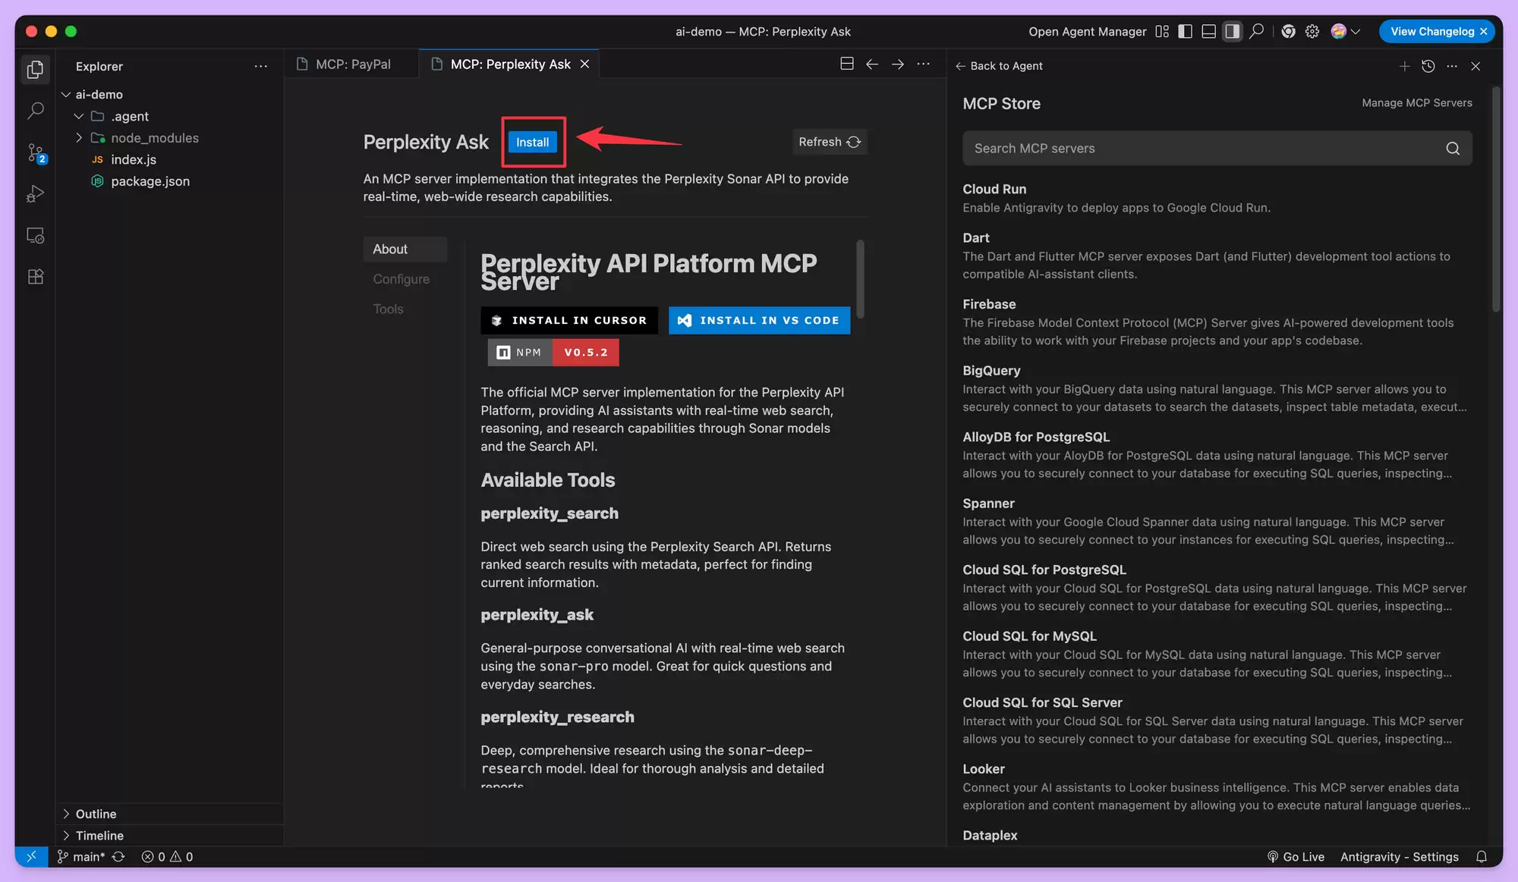Click the main* branch in status bar

pyautogui.click(x=81, y=856)
